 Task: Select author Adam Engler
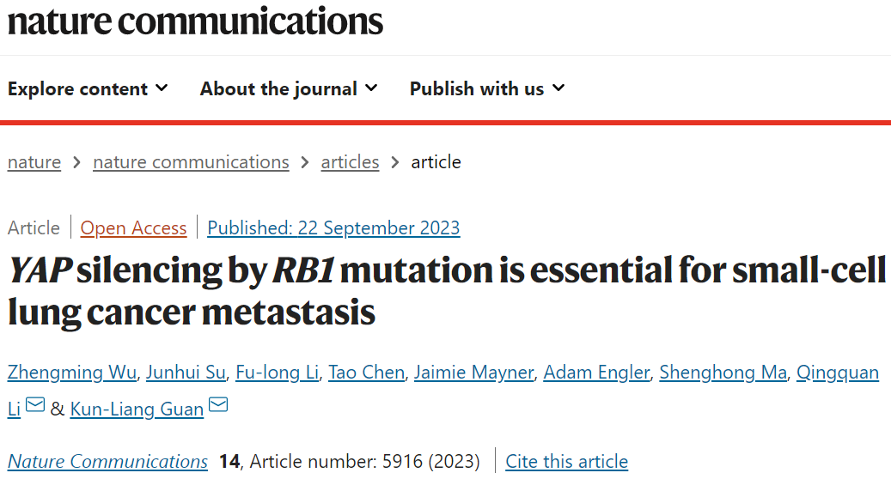(596, 373)
